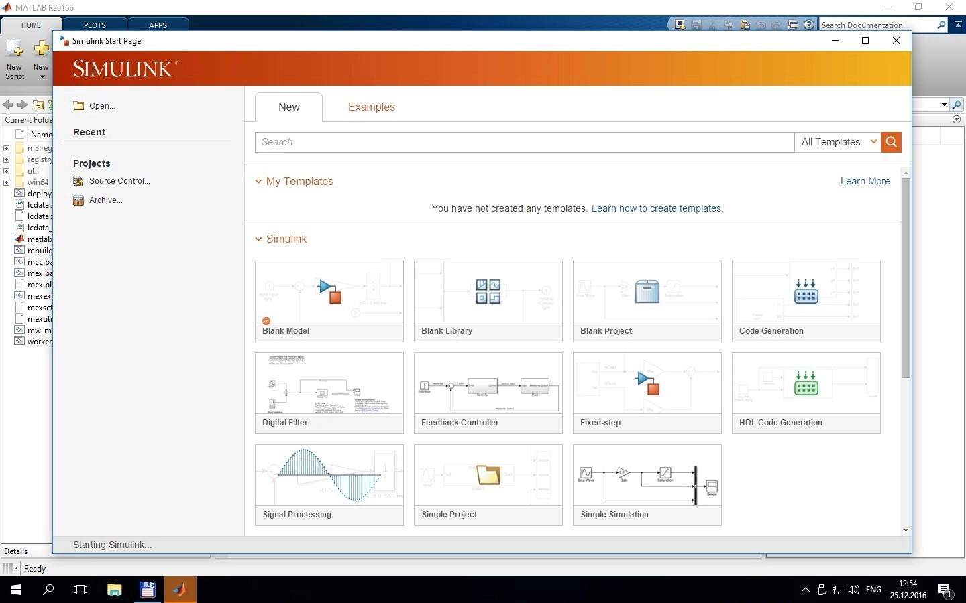Click the orange search button
The image size is (966, 603).
pyautogui.click(x=892, y=142)
